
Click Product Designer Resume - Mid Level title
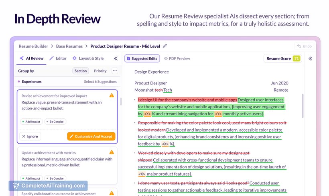coord(125,46)
